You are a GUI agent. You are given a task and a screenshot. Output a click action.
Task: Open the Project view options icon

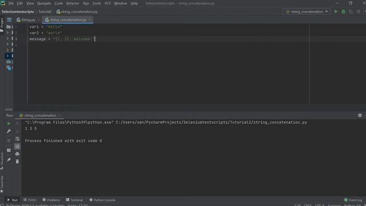click(9, 20)
